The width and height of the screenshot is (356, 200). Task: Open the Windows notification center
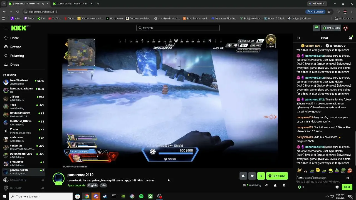350,196
